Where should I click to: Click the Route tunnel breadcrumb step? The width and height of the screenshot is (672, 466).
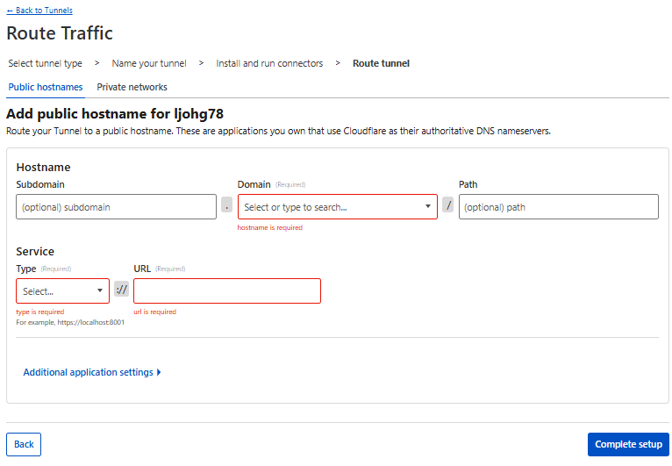(x=381, y=63)
